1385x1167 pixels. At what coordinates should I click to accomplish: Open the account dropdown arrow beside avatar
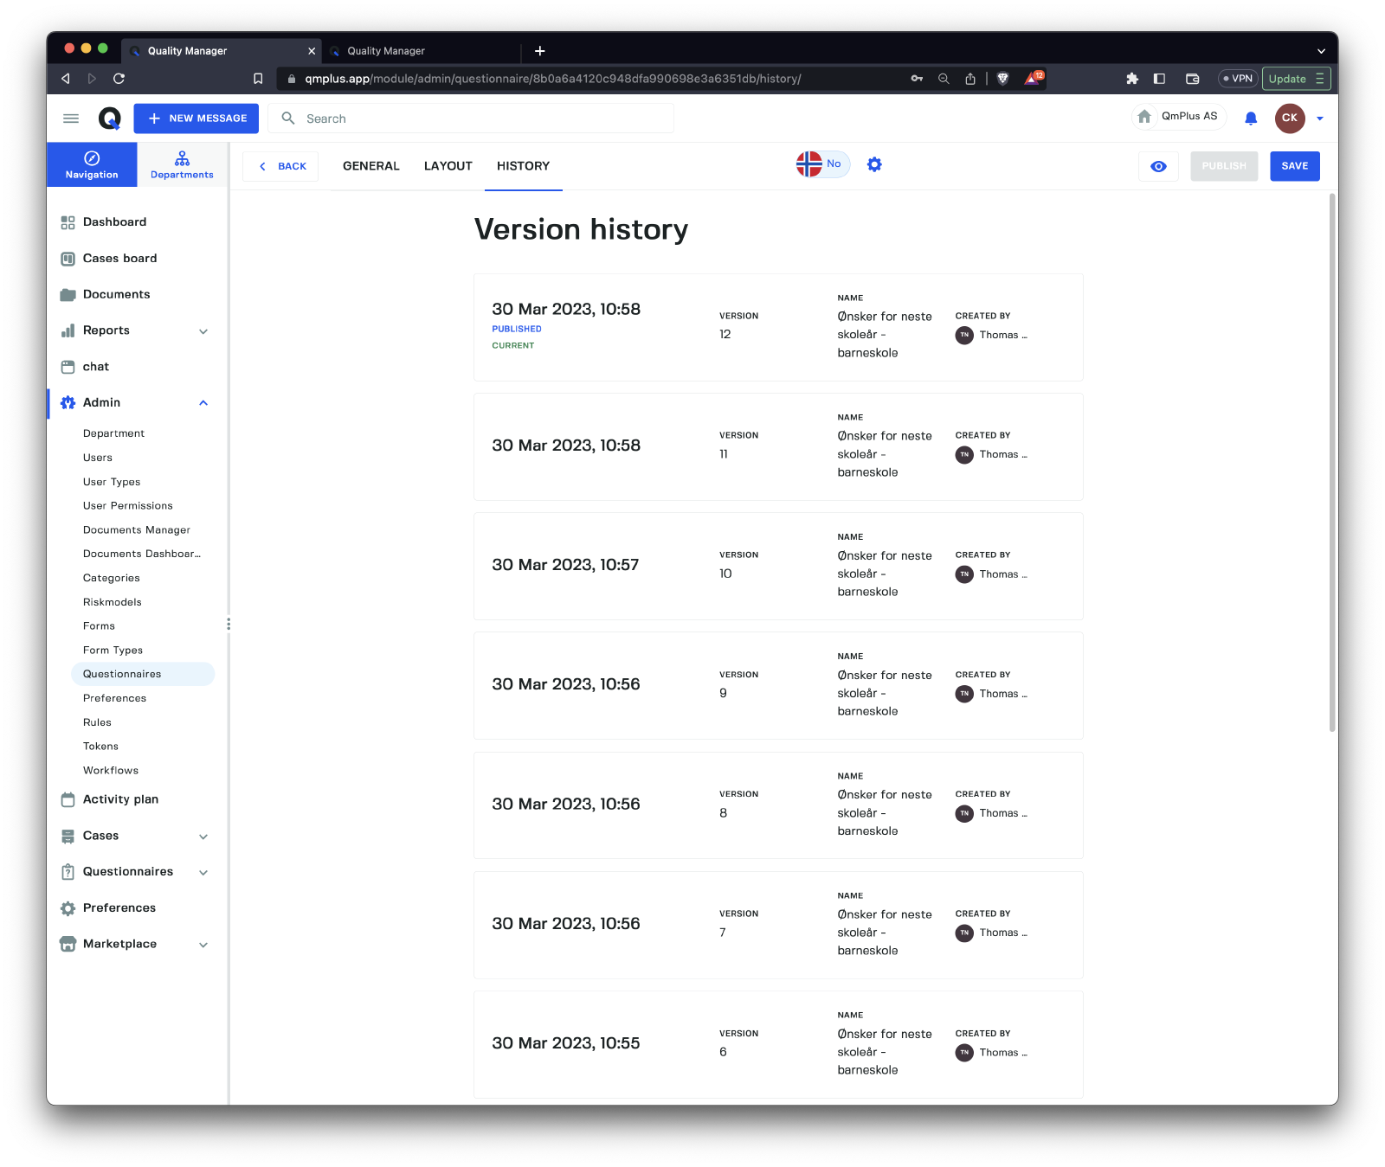pos(1320,119)
